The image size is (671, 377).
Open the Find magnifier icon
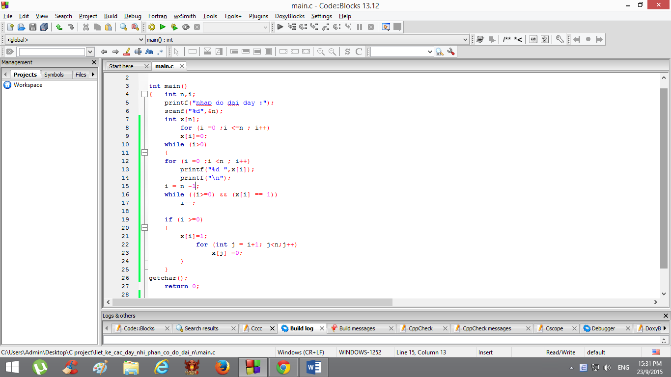124,27
